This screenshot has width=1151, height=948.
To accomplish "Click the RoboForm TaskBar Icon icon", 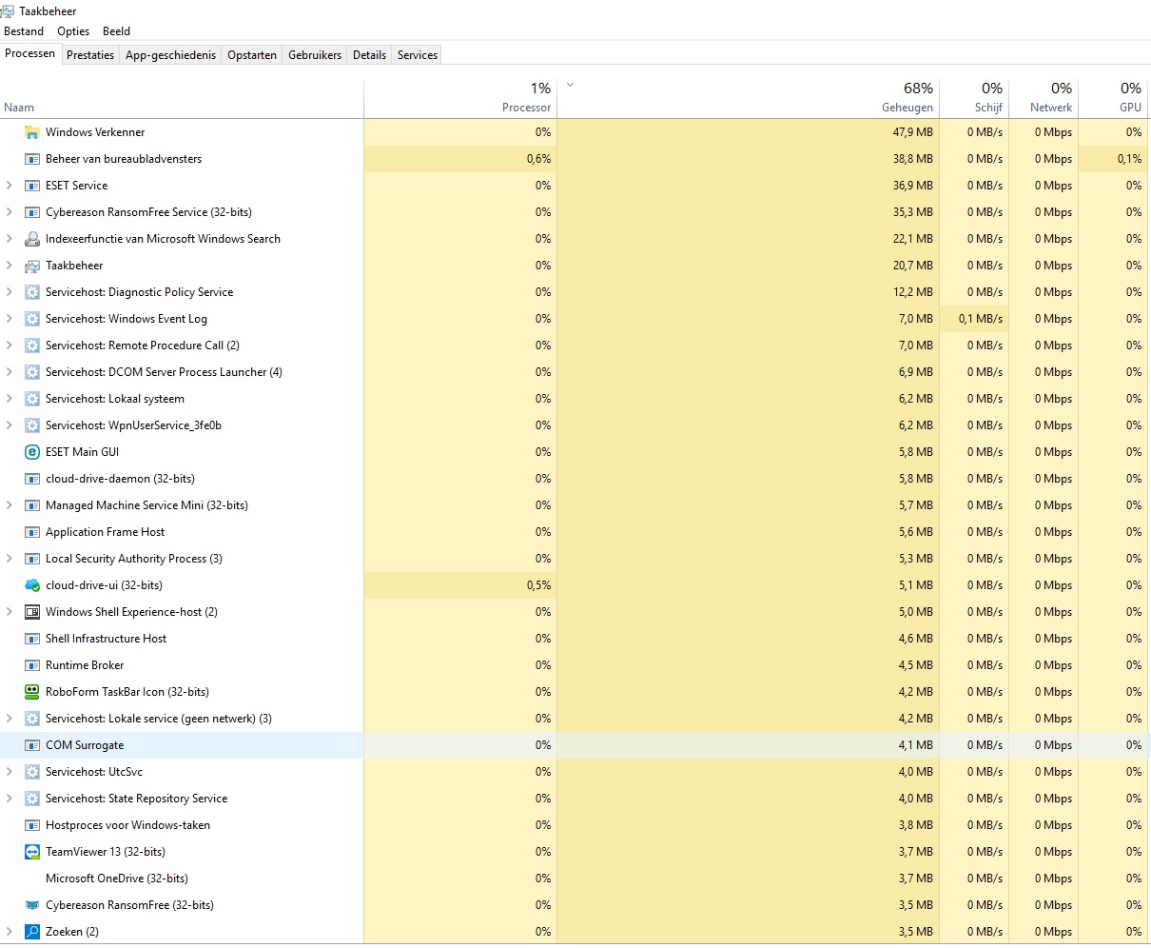I will click(31, 692).
